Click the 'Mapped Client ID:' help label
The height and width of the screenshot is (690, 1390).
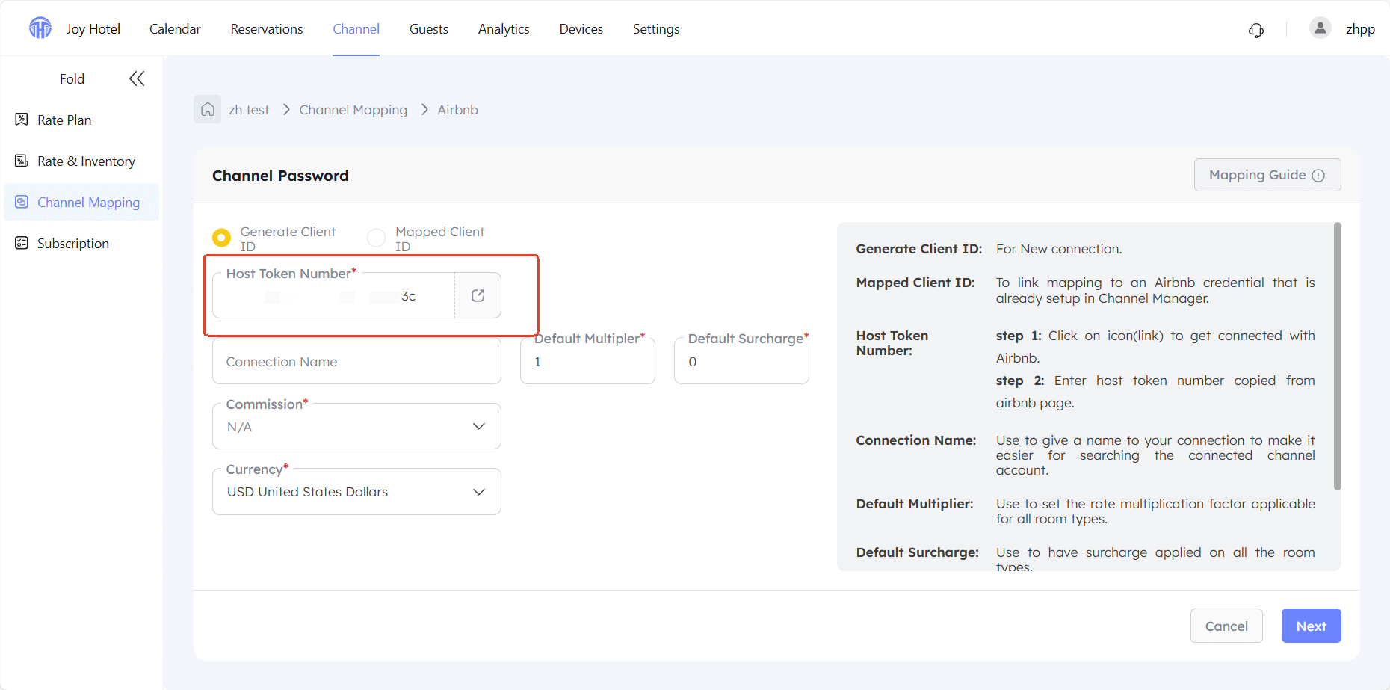pyautogui.click(x=915, y=283)
